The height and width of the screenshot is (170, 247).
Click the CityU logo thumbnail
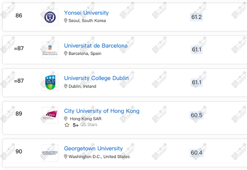[50, 115]
